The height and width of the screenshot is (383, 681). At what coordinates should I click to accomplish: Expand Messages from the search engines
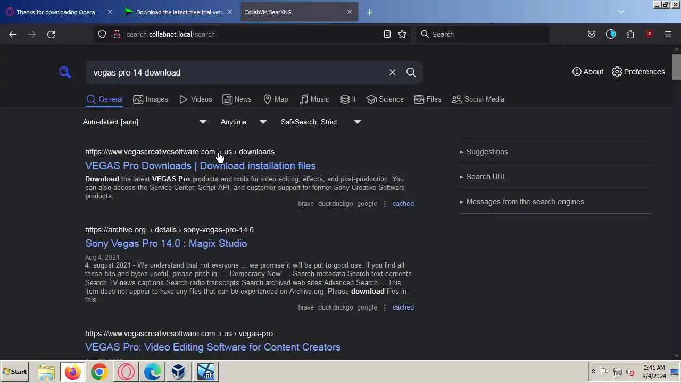pyautogui.click(x=555, y=202)
